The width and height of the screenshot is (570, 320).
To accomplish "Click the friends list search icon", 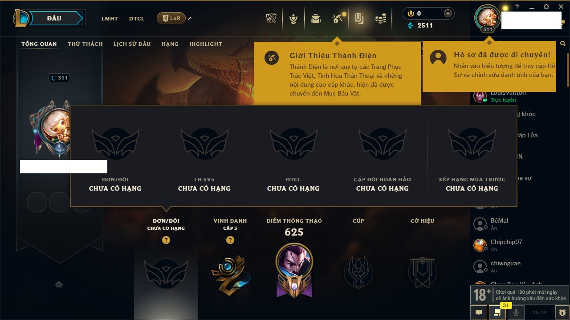I will tap(563, 44).
